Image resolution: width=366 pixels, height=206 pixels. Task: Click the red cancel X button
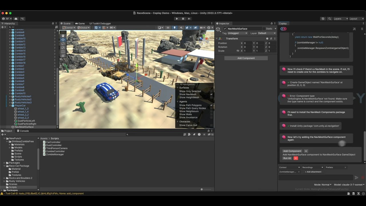tap(296, 158)
